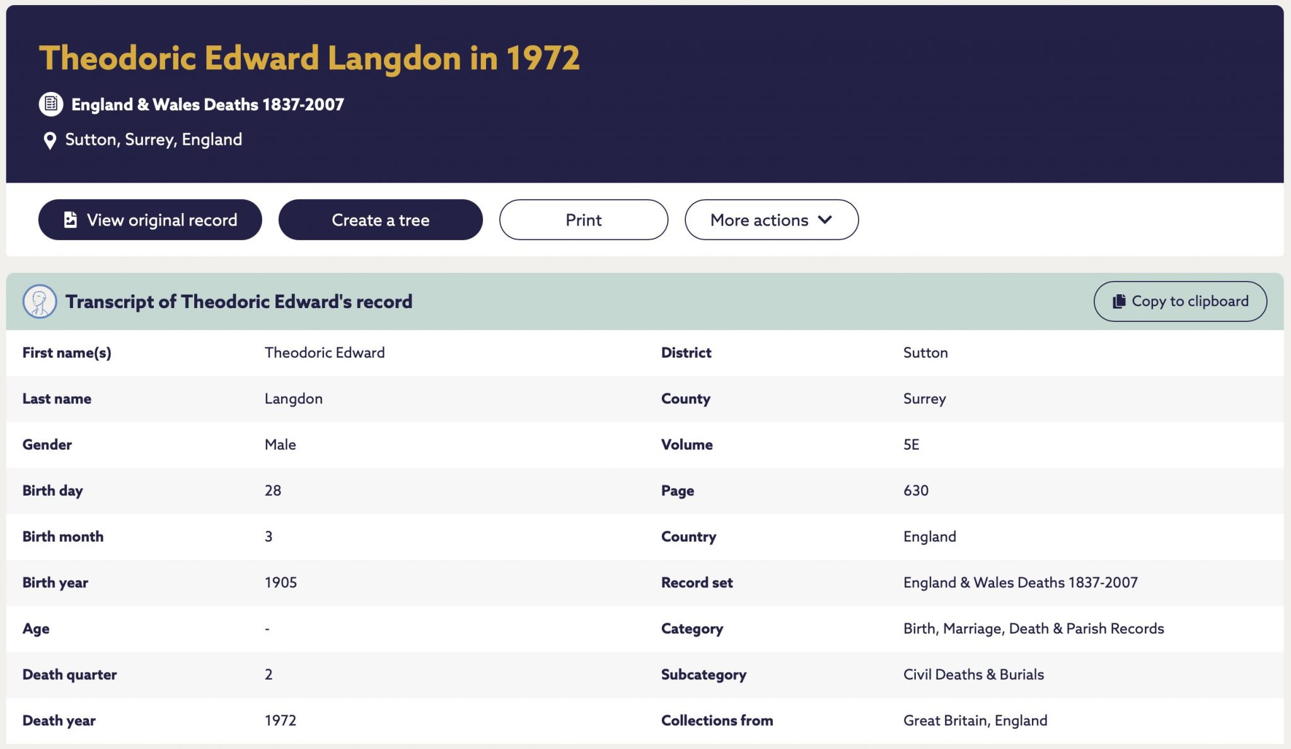Click the record set document icon

pos(51,104)
